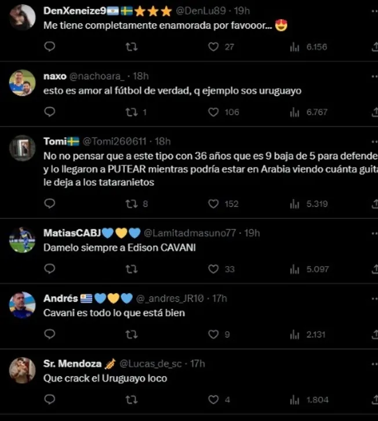Click DenXeneize9 display name

(x=75, y=11)
